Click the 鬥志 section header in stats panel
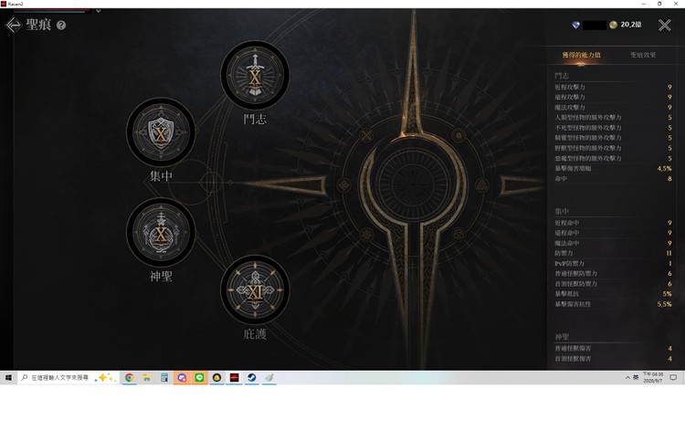The image size is (685, 441). coord(562,76)
